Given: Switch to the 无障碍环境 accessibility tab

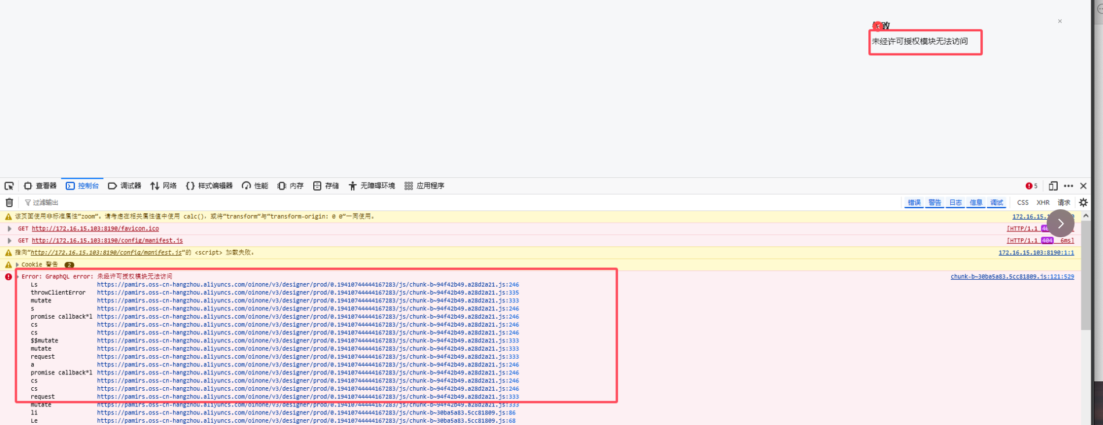Looking at the screenshot, I should [x=372, y=186].
